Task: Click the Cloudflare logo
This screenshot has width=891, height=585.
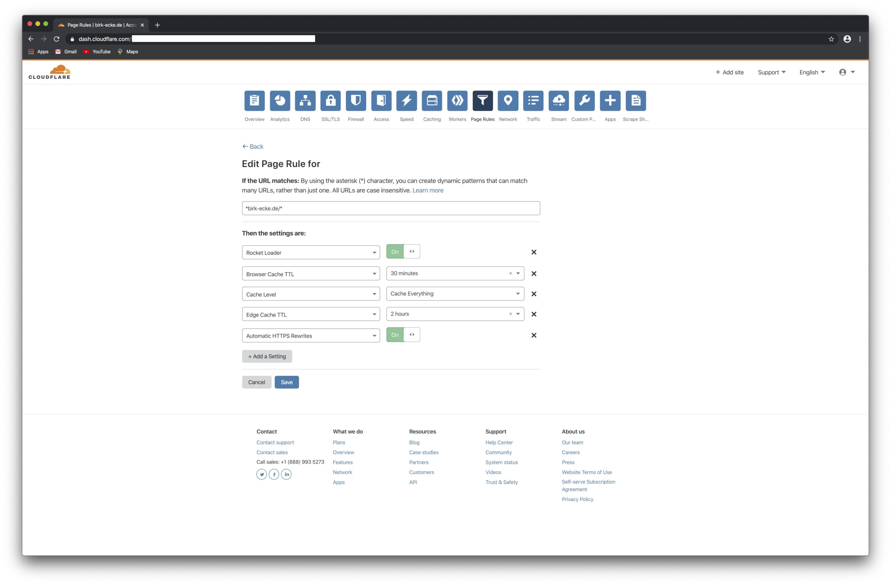Action: tap(49, 72)
